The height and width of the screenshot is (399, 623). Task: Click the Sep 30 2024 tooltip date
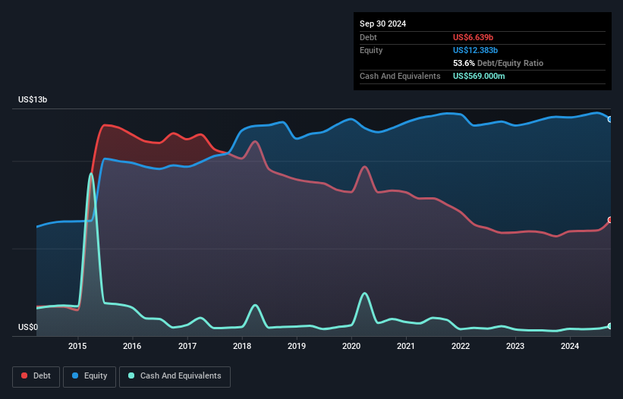(x=382, y=24)
